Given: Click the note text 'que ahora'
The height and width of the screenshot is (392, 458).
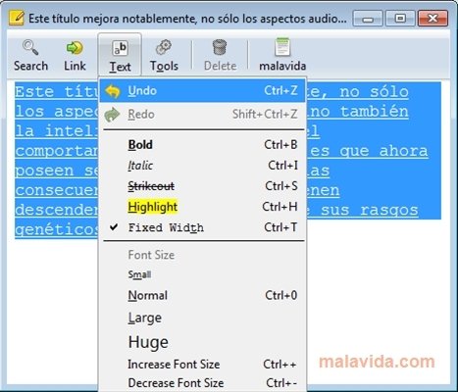Looking at the screenshot, I should tap(383, 151).
